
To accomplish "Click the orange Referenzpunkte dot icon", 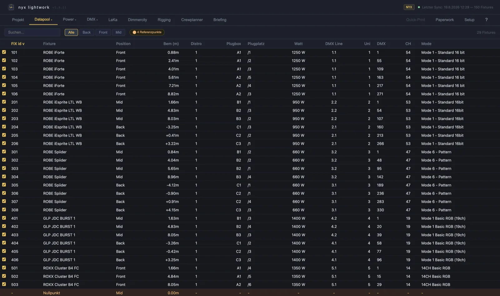I will tap(134, 32).
